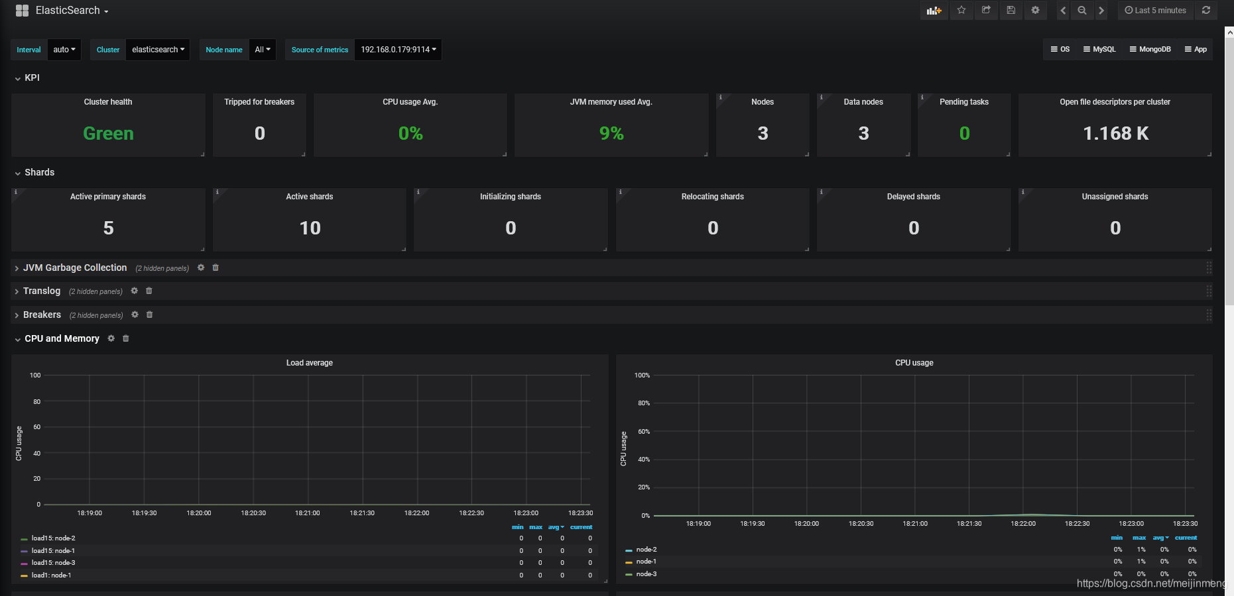The height and width of the screenshot is (596, 1234).
Task: Open the Node name All dropdown
Action: coord(263,50)
